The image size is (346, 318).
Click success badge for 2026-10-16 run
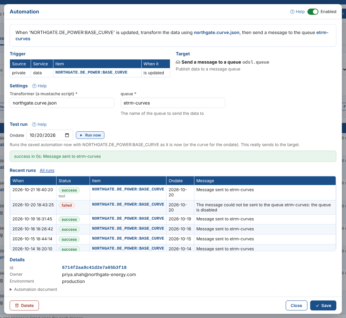coord(69,229)
